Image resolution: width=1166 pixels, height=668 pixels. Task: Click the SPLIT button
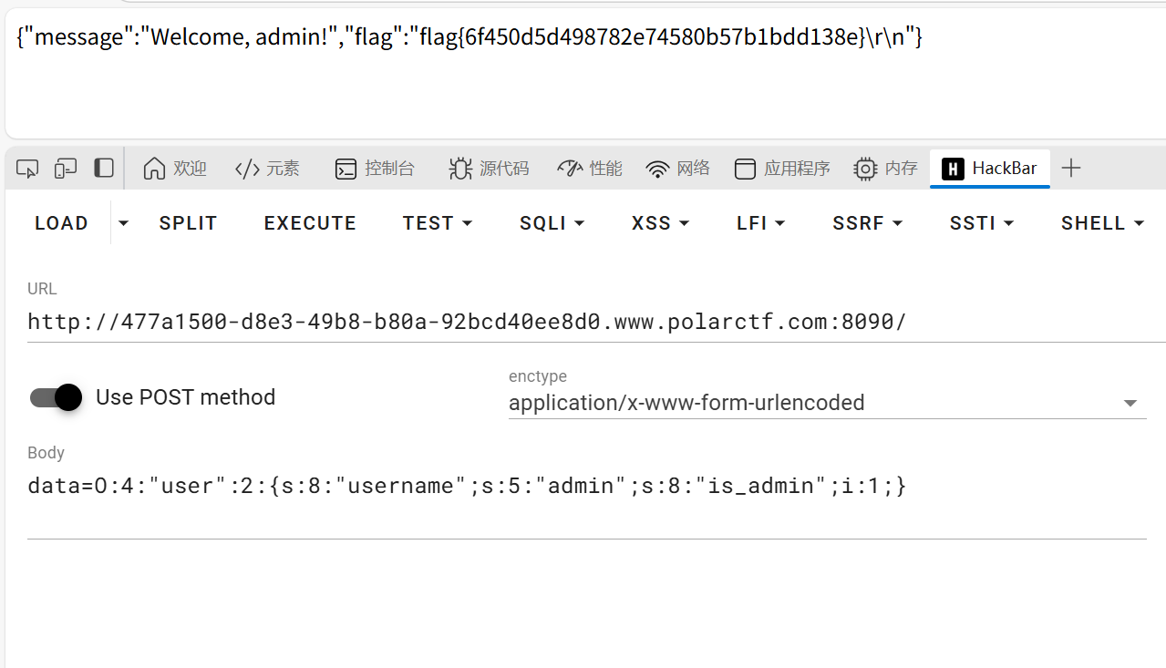click(x=188, y=223)
